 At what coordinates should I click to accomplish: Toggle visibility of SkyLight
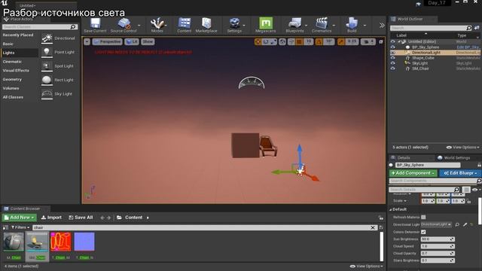[393, 63]
